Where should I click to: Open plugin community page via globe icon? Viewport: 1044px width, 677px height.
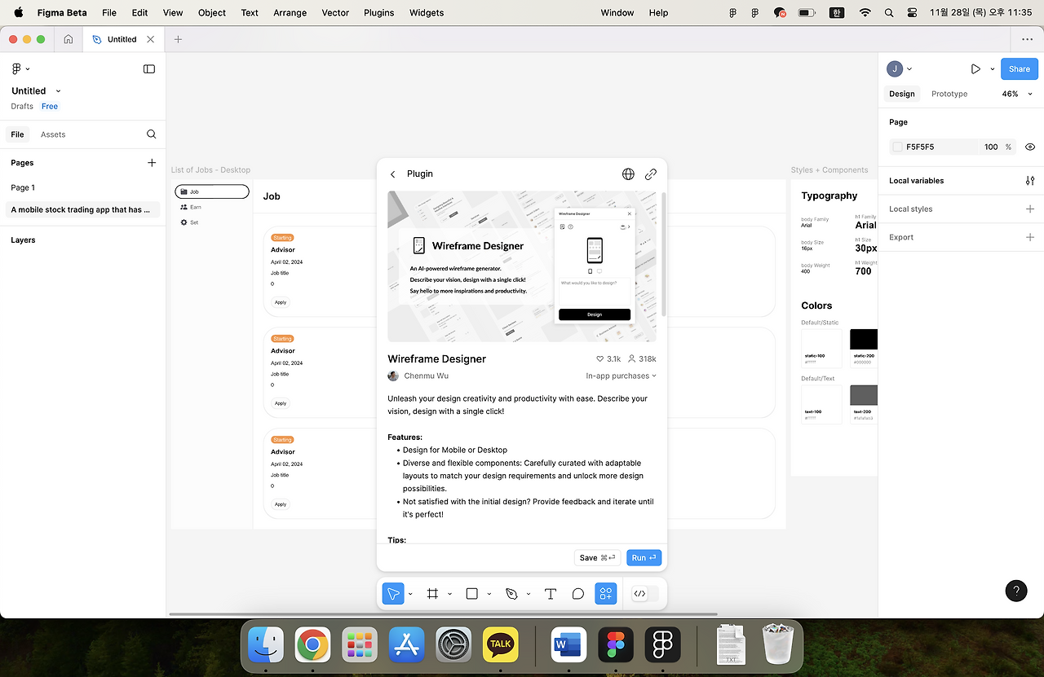tap(628, 174)
